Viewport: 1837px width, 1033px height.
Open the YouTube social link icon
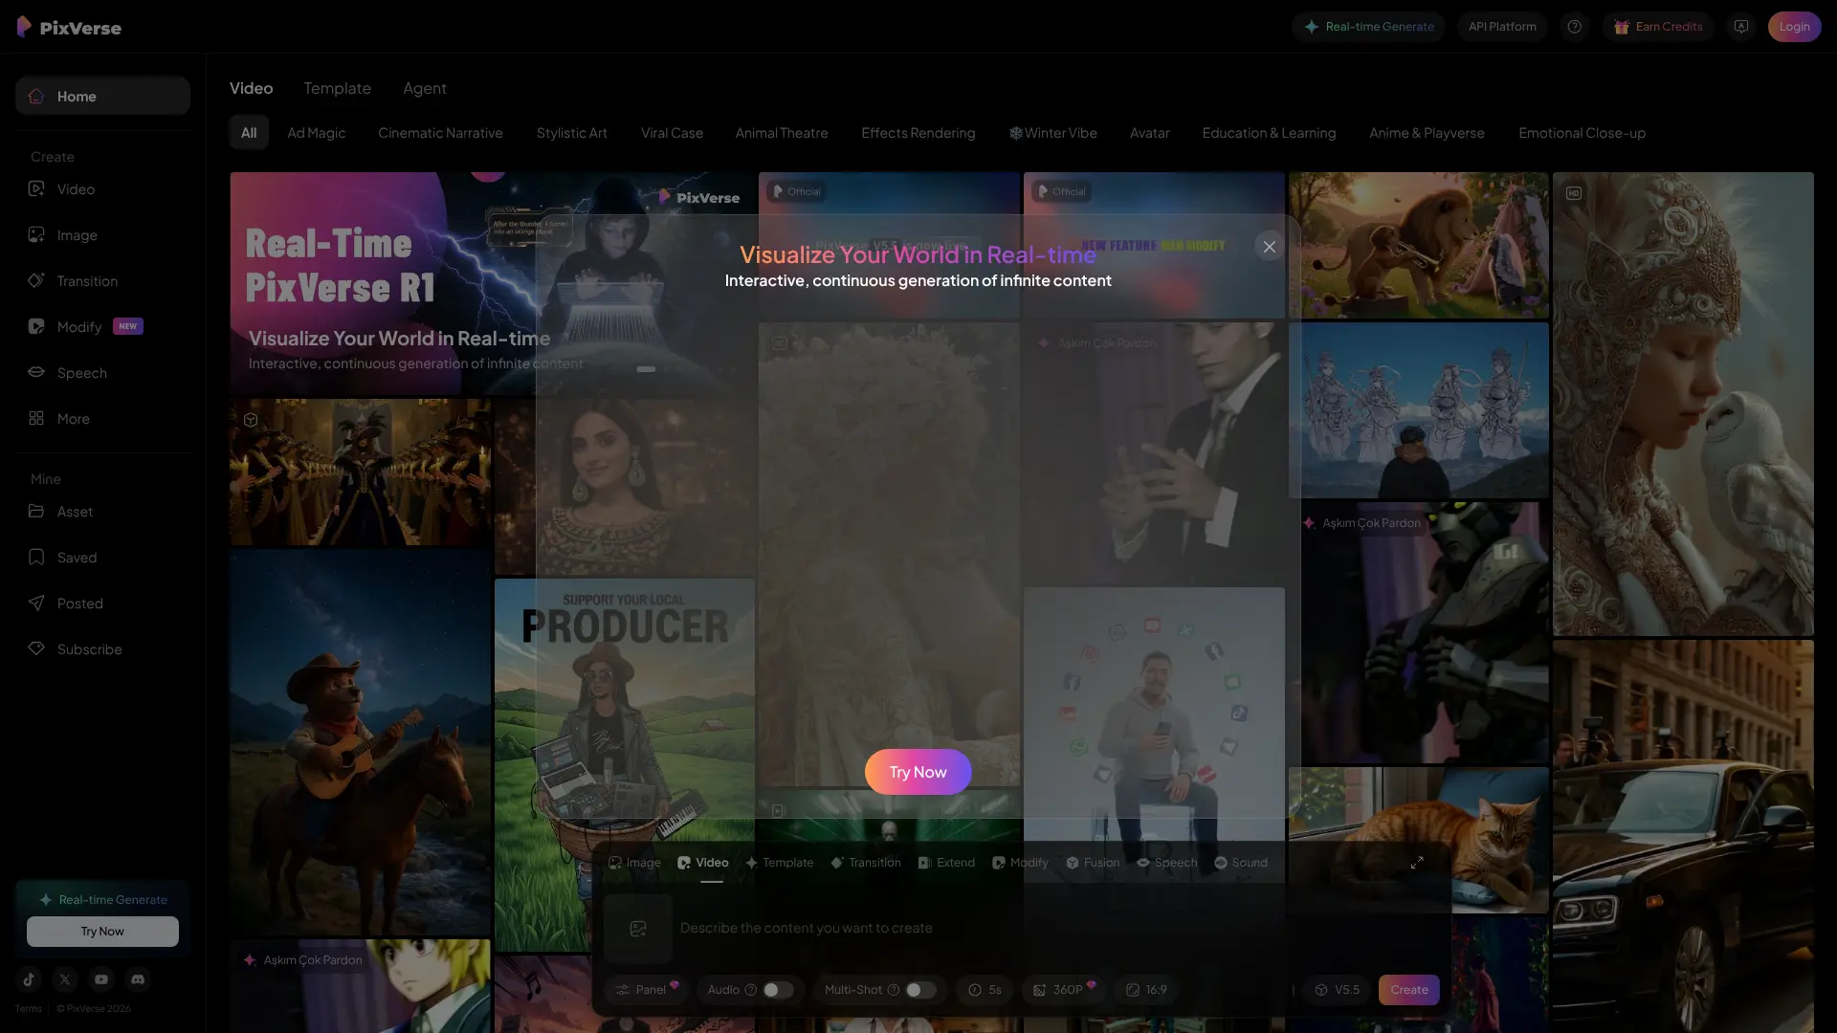pyautogui.click(x=101, y=978)
